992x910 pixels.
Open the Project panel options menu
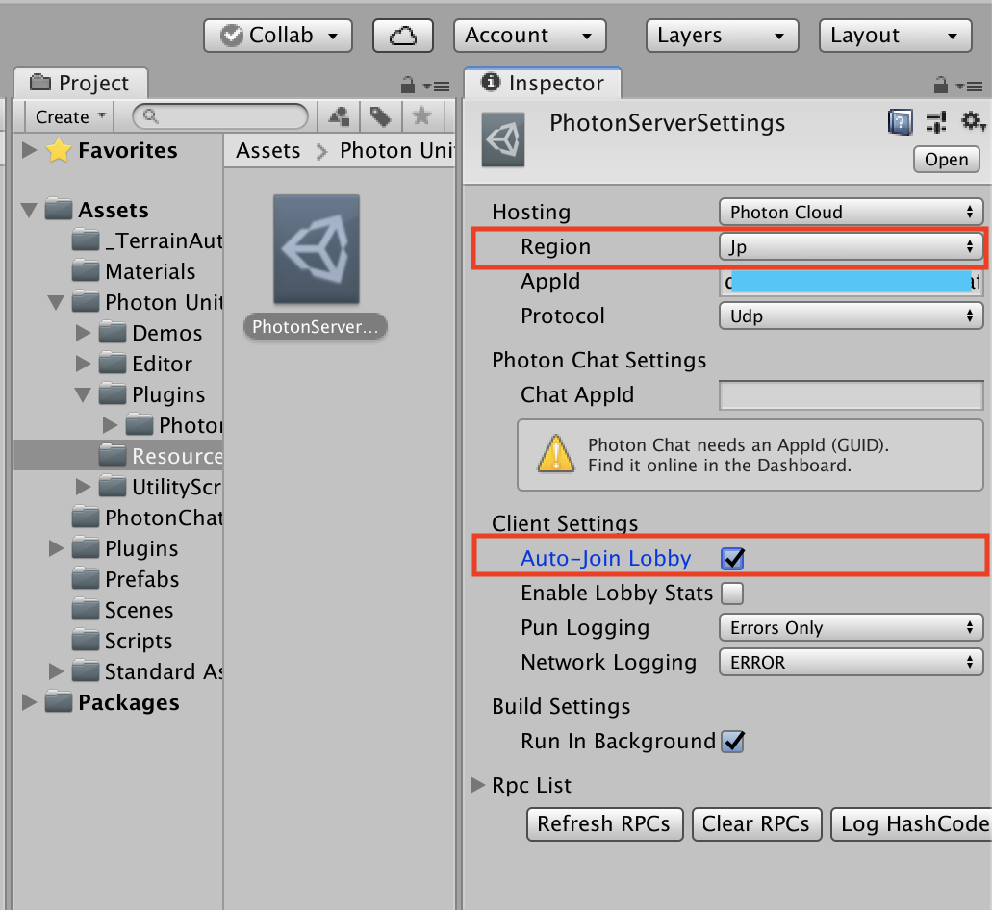pyautogui.click(x=437, y=86)
